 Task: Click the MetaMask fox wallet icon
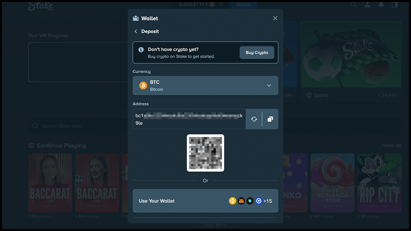pos(241,201)
